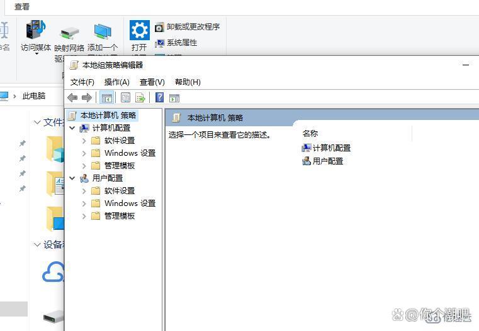Click the 系统属性 text in Explorer ribbon
The image size is (479, 331).
pyautogui.click(x=182, y=43)
